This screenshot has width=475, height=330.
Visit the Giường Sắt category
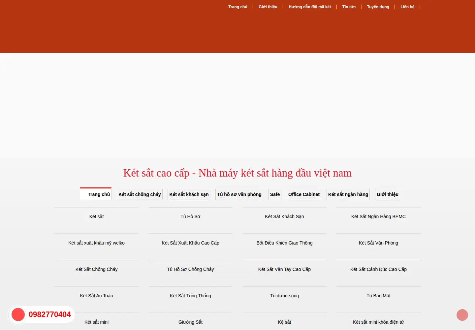coord(190,322)
